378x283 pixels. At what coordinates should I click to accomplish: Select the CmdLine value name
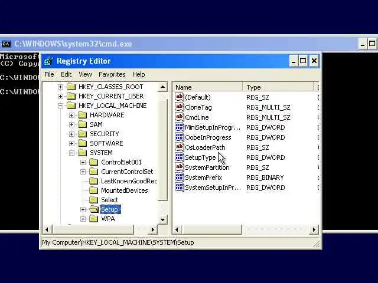click(x=197, y=117)
